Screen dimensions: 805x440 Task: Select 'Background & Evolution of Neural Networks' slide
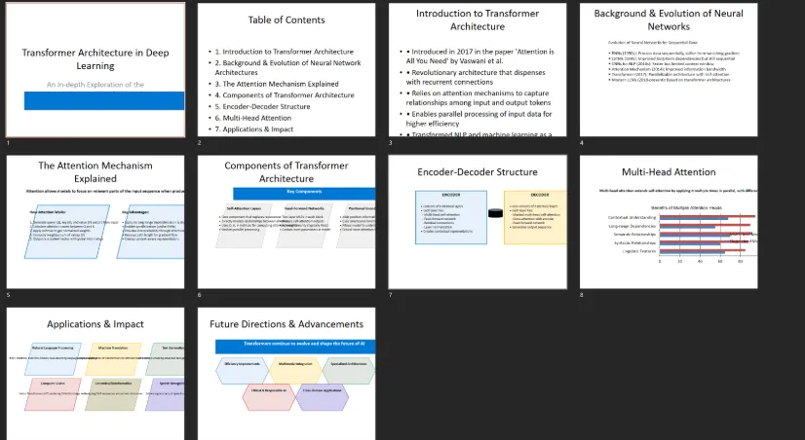(x=669, y=70)
